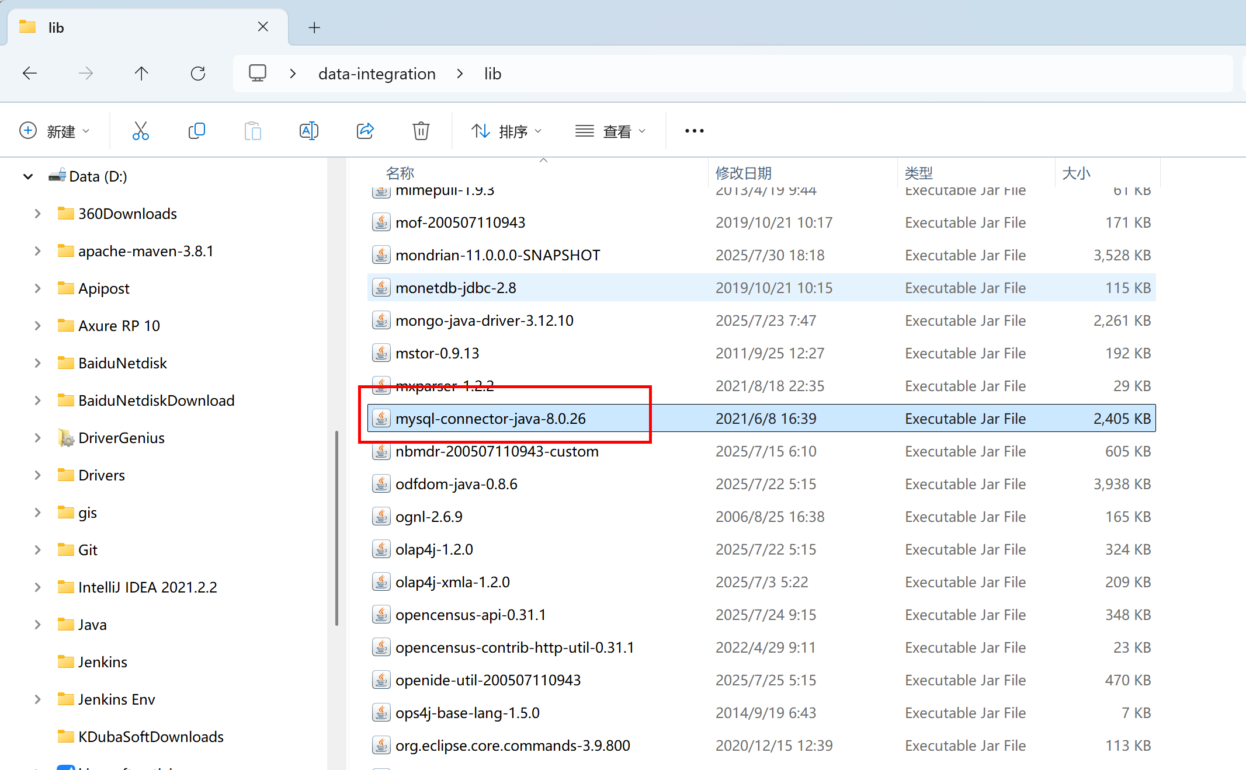Rename the selected file
The height and width of the screenshot is (770, 1246).
[308, 130]
